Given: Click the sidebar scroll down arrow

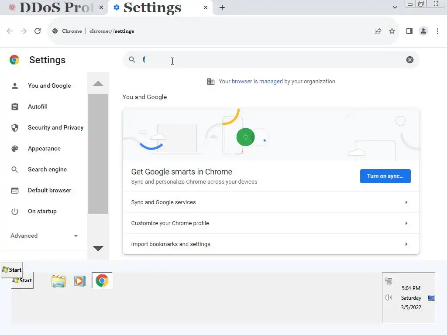Looking at the screenshot, I should (x=98, y=248).
